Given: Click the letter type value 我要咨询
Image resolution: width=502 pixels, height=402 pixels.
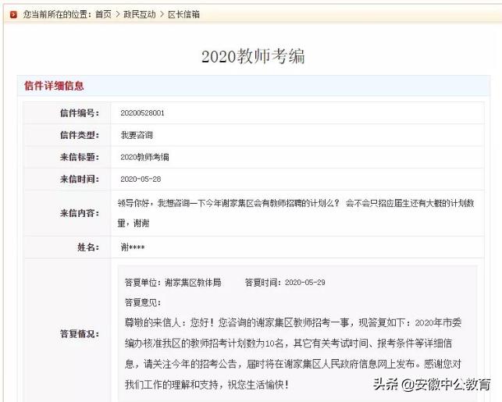Looking at the screenshot, I should [x=137, y=135].
